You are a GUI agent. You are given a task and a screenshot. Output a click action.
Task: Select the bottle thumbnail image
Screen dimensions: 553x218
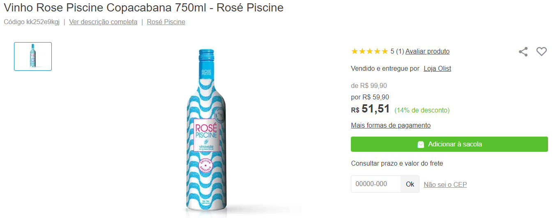point(33,56)
